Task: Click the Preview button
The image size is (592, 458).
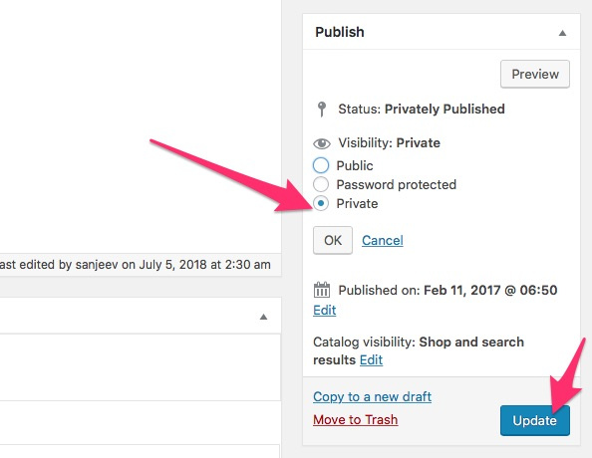Action: [x=535, y=74]
